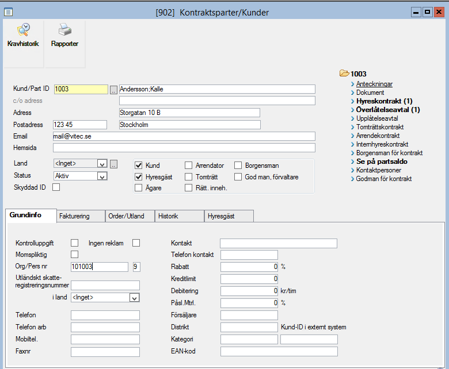Image resolution: width=449 pixels, height=369 pixels.
Task: Open Se på partsaldo link
Action: coord(382,162)
